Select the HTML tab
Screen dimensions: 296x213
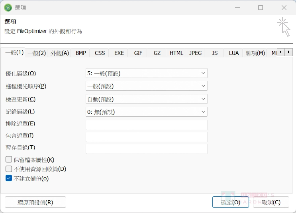point(176,53)
